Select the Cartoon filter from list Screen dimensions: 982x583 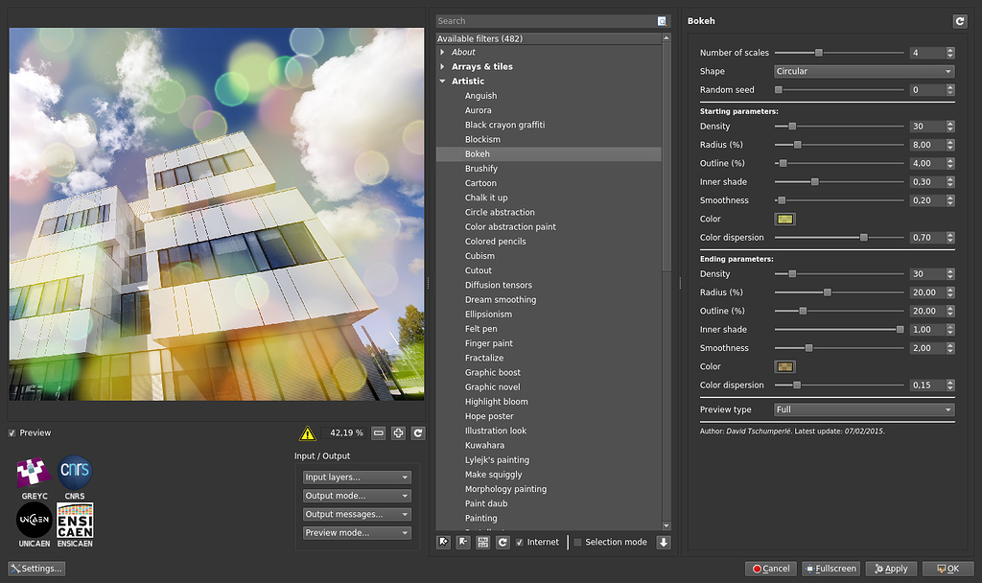480,183
